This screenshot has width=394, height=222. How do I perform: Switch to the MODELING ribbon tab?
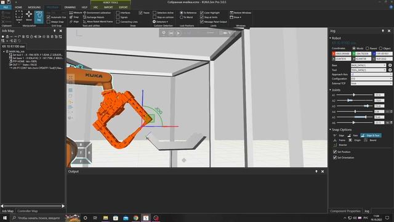pyautogui.click(x=34, y=7)
